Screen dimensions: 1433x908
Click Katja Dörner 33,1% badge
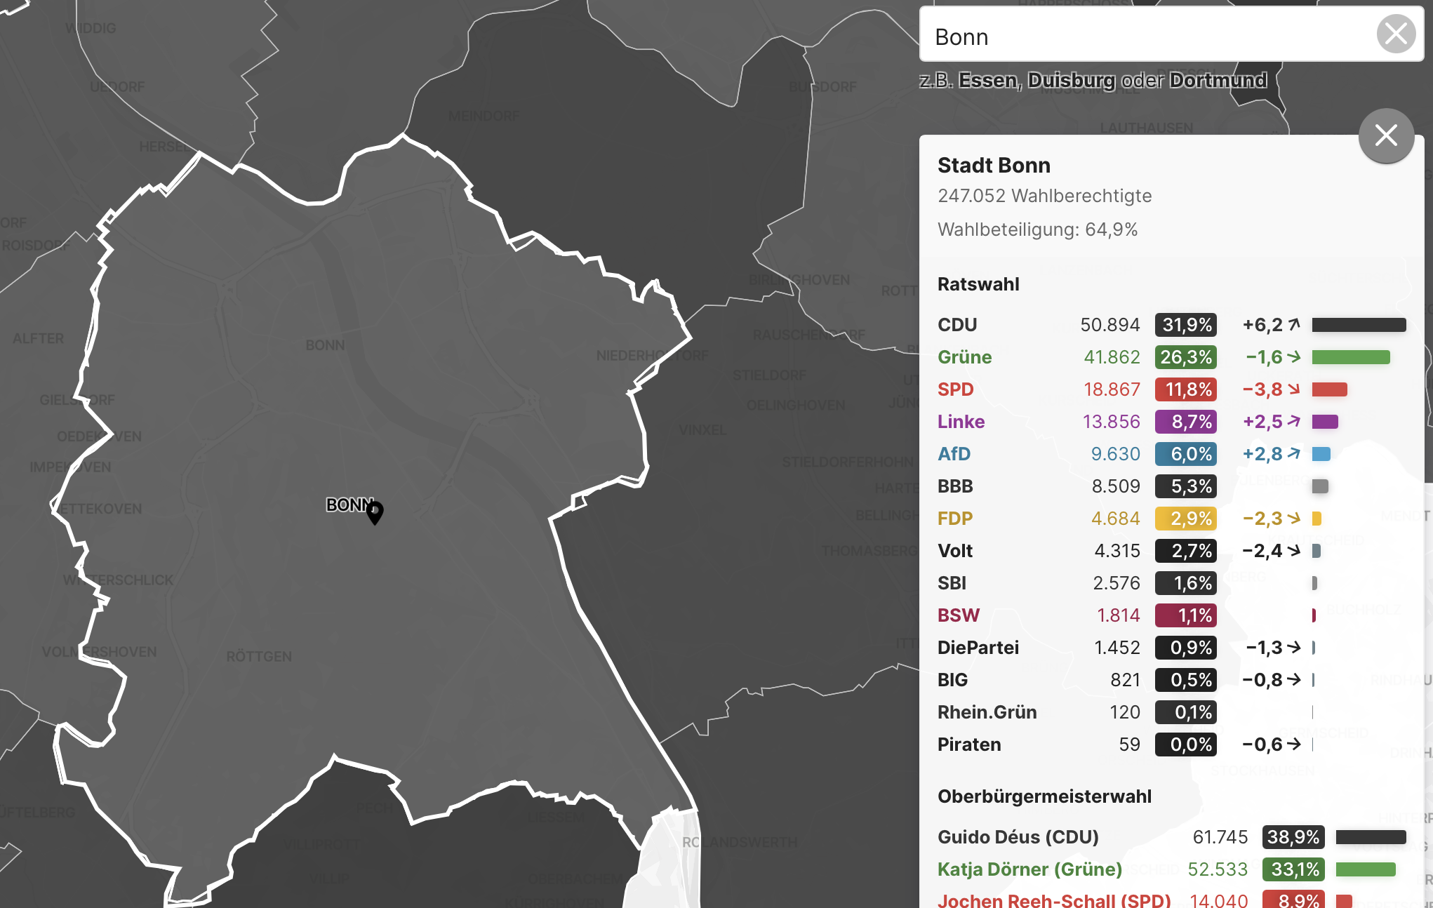(x=1293, y=869)
